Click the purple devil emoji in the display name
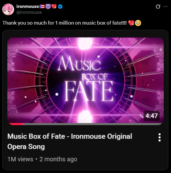 (x=48, y=6)
